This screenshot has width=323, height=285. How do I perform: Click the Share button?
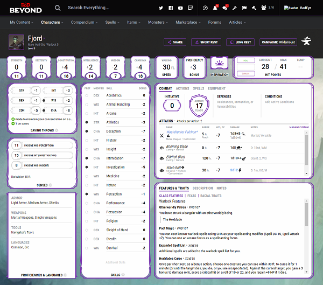click(x=175, y=42)
